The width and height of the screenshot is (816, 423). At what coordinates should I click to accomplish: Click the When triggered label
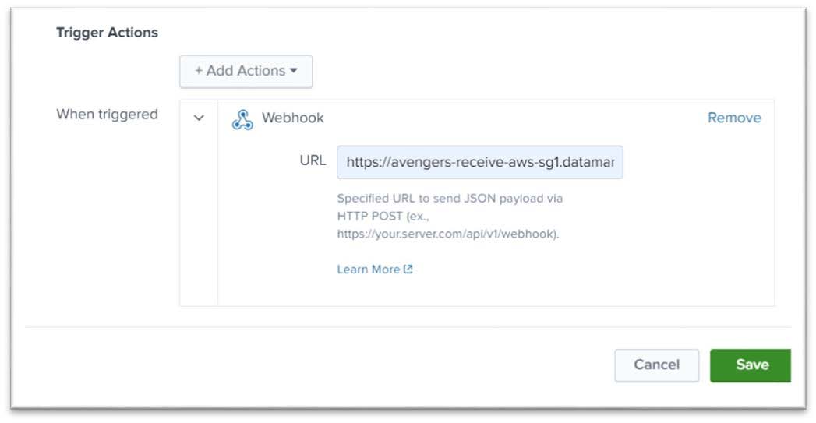coord(108,114)
